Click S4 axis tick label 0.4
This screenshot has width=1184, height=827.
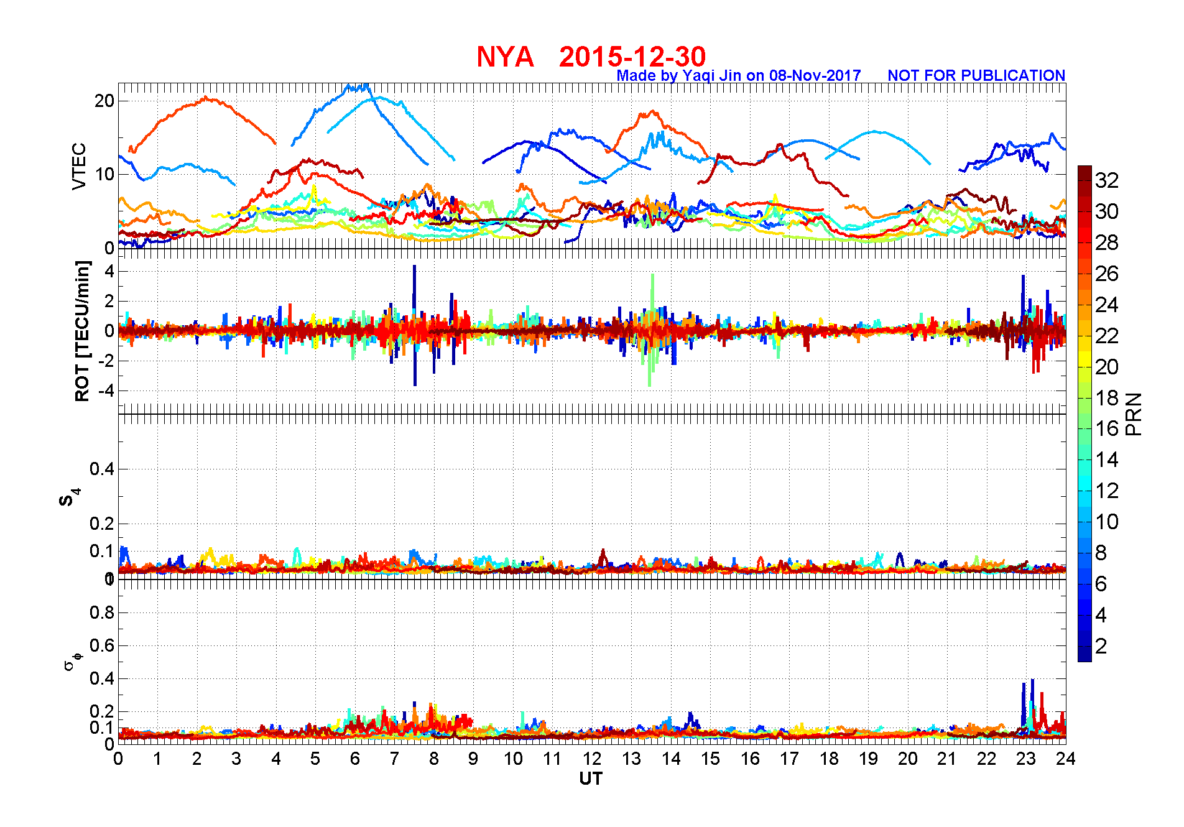coord(102,469)
